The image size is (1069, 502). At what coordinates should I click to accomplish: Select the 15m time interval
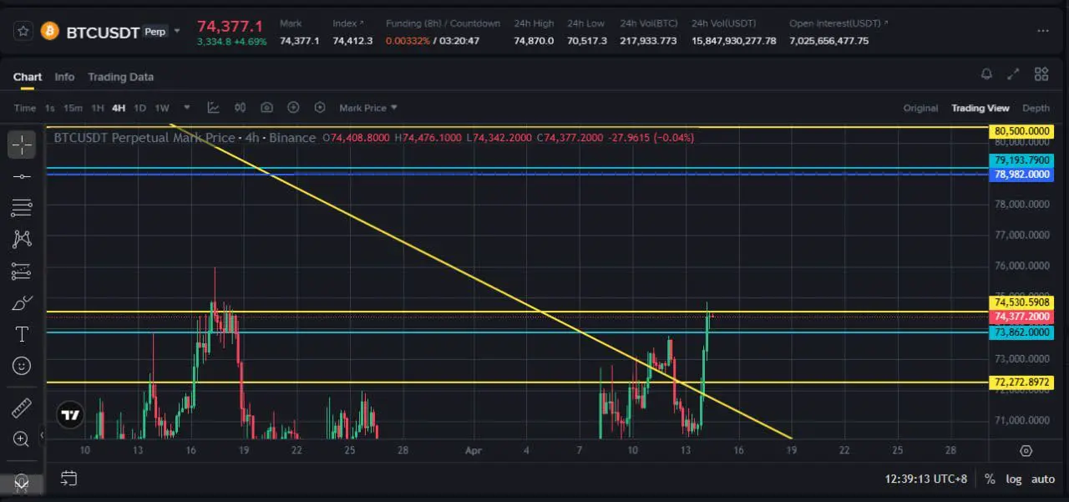(73, 108)
